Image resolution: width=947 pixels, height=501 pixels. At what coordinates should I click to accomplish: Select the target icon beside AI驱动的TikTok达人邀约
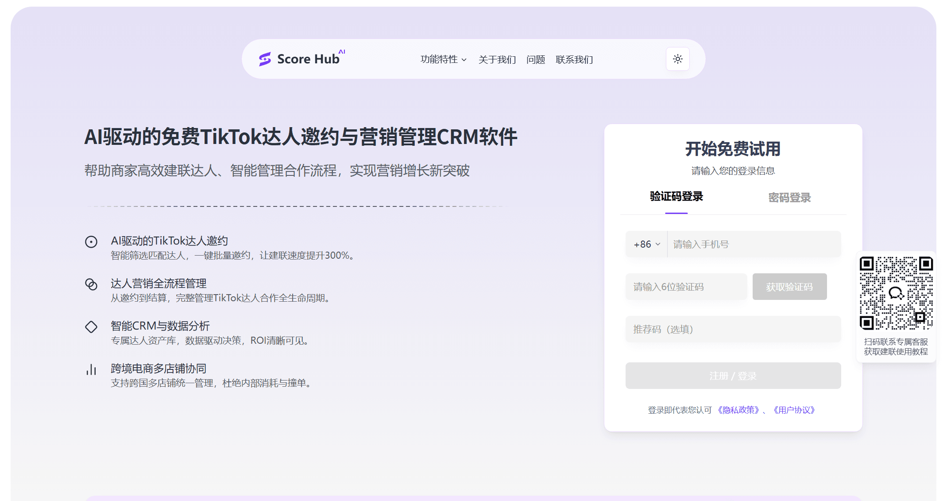(x=91, y=241)
